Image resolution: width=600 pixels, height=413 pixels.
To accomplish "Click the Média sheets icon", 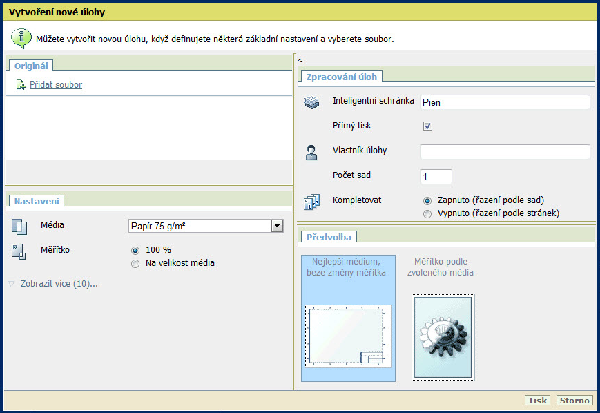I will (x=19, y=227).
